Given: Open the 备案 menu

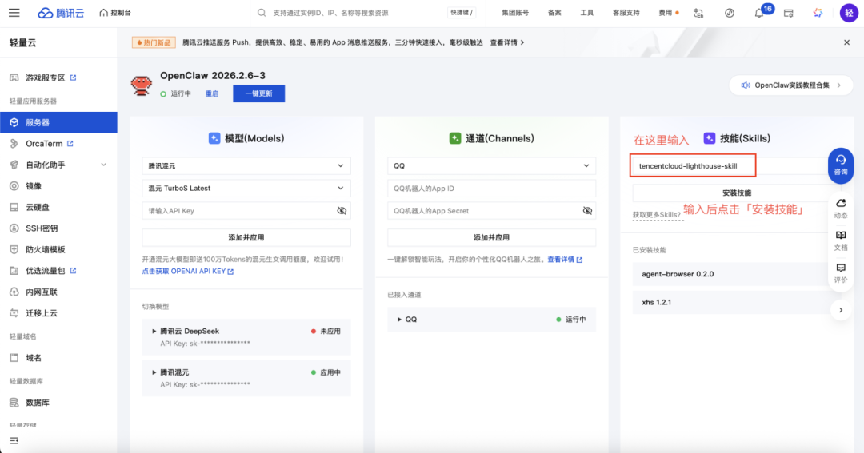Looking at the screenshot, I should 554,13.
